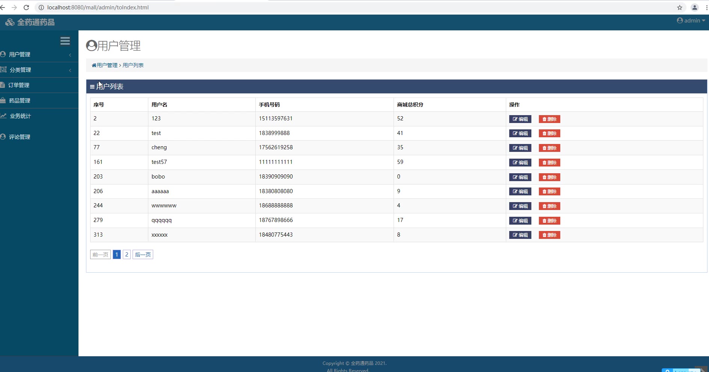Click the site info icon in address bar
This screenshot has height=372, width=709.
41,7
